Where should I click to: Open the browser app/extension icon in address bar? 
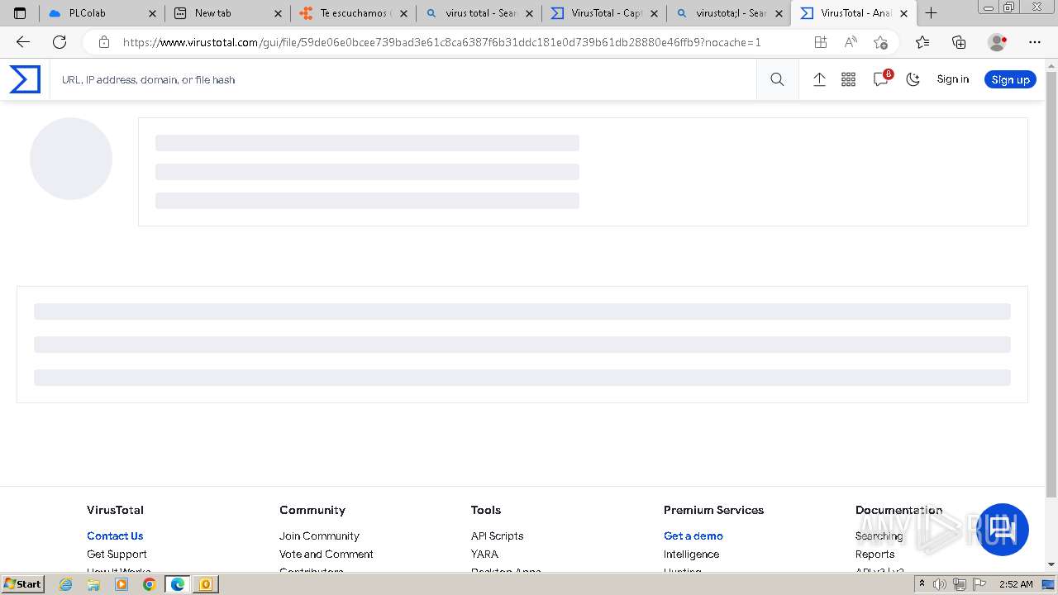point(820,42)
